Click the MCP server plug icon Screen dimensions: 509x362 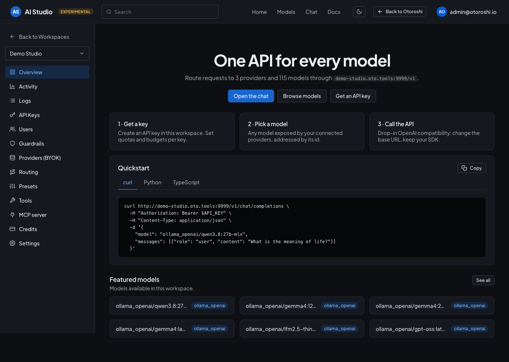(12, 215)
